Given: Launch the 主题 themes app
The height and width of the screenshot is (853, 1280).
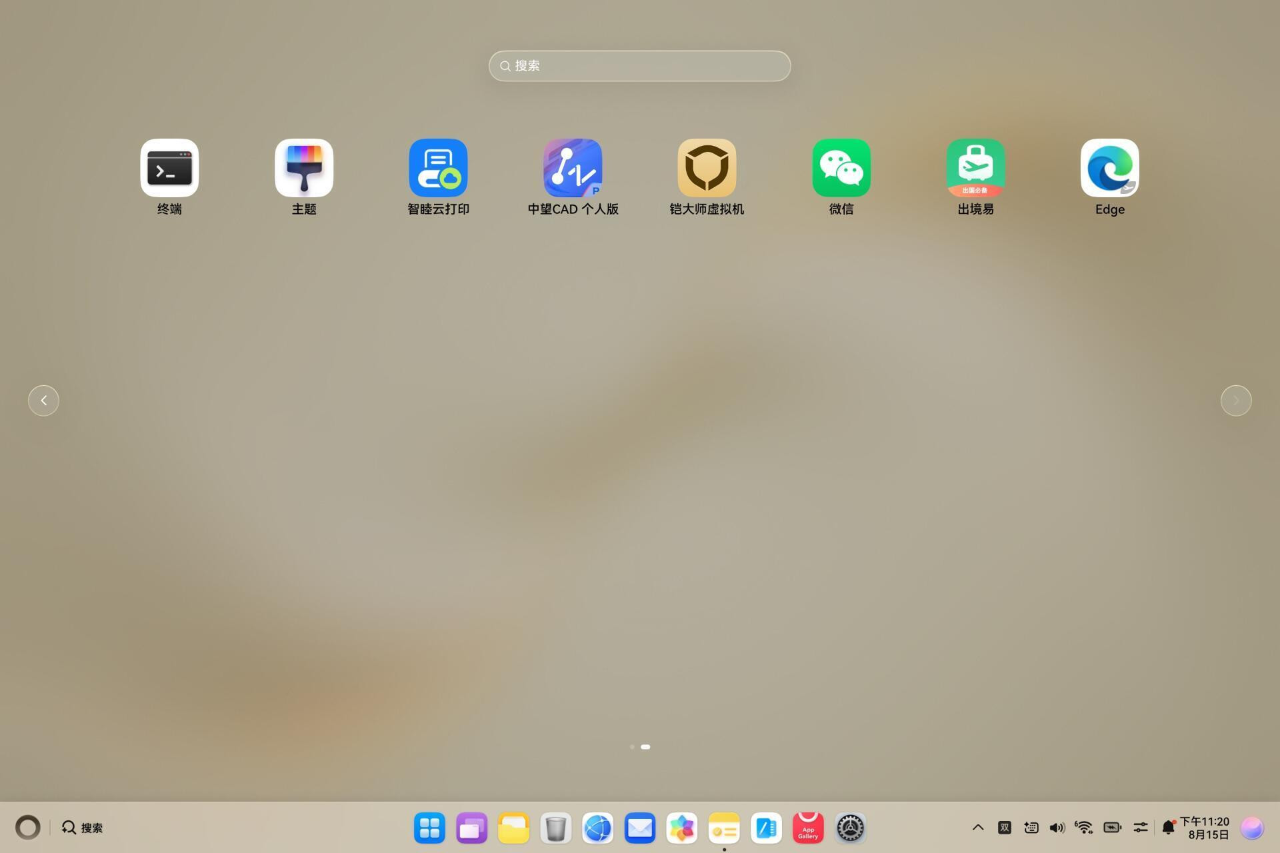Looking at the screenshot, I should (x=304, y=168).
